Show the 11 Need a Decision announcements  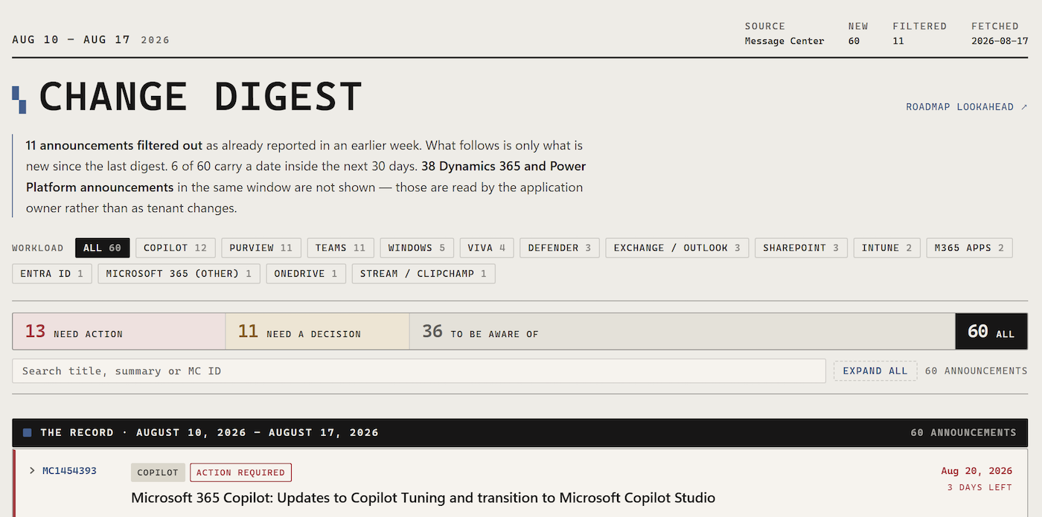tap(317, 332)
